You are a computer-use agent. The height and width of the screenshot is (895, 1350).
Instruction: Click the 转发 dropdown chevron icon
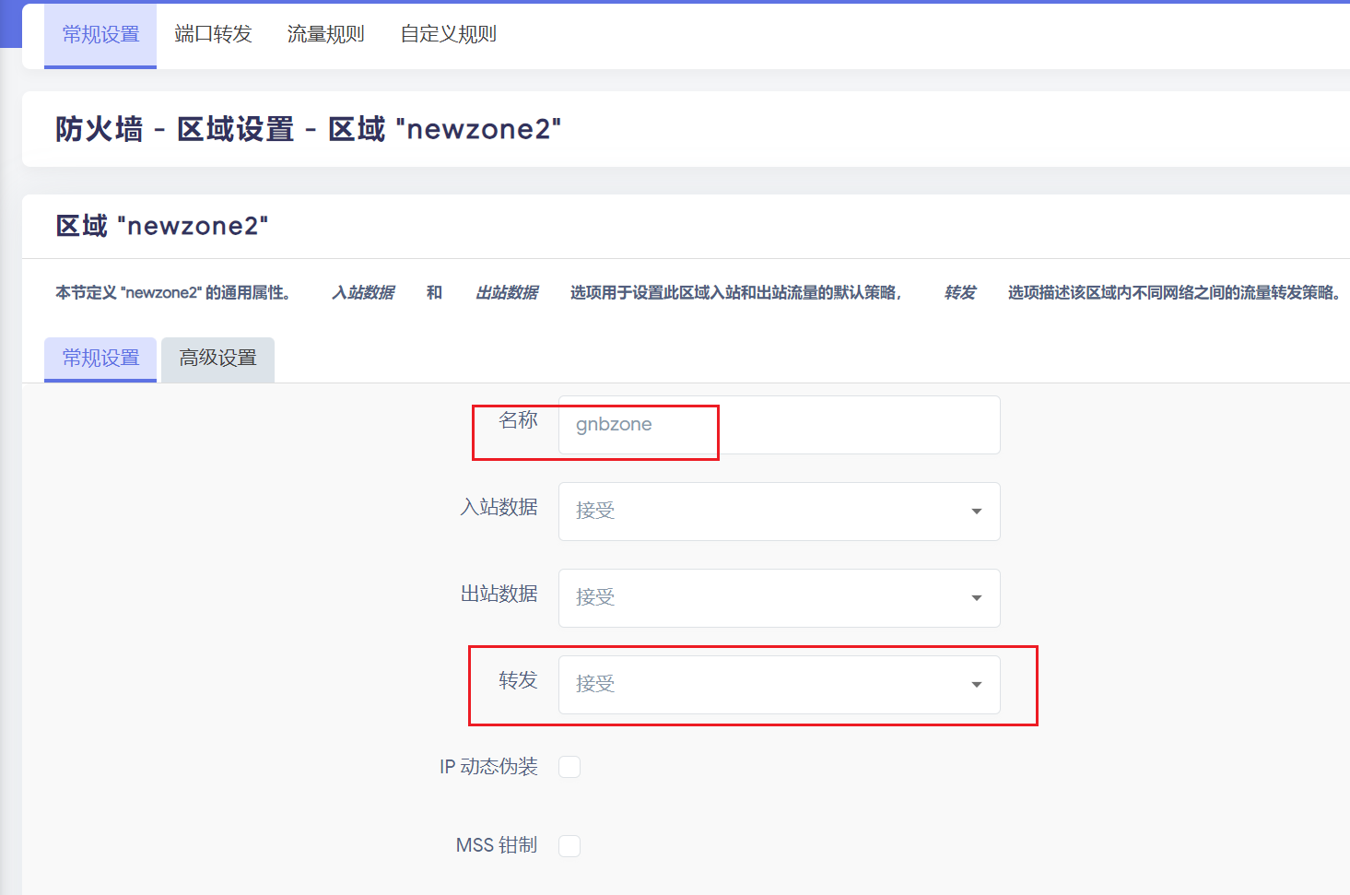click(x=975, y=684)
